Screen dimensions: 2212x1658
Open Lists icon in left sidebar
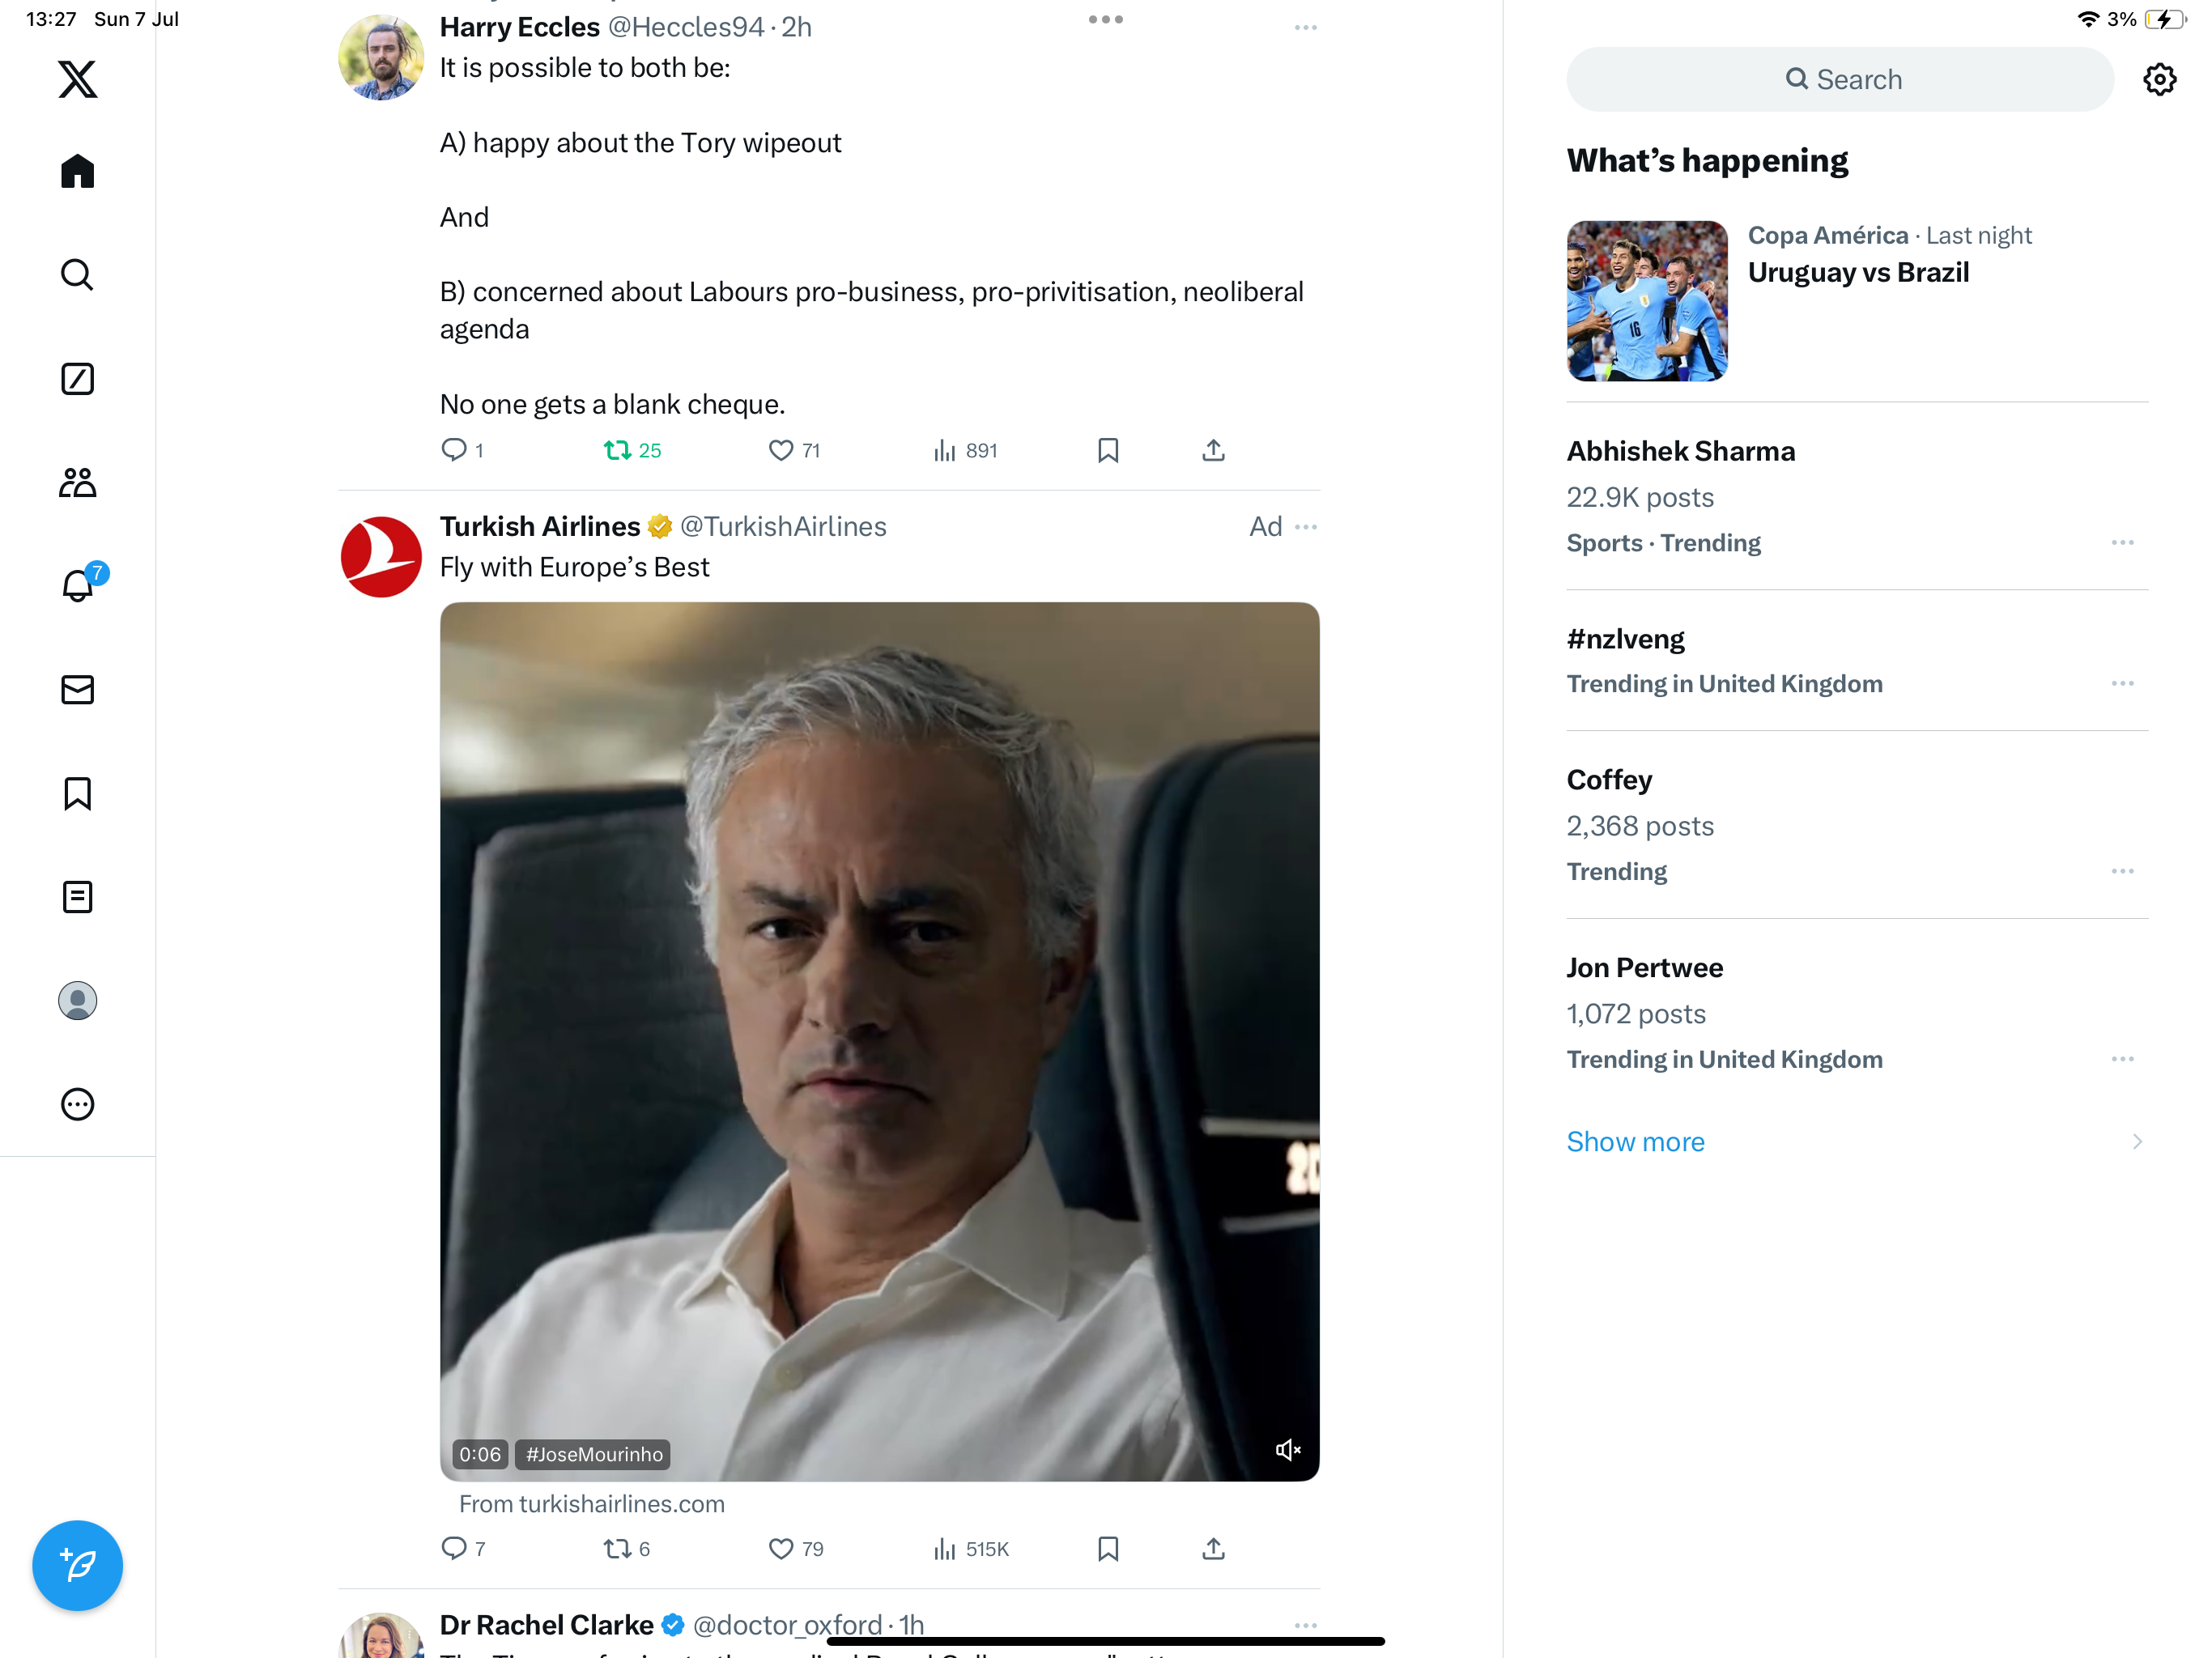pos(77,897)
